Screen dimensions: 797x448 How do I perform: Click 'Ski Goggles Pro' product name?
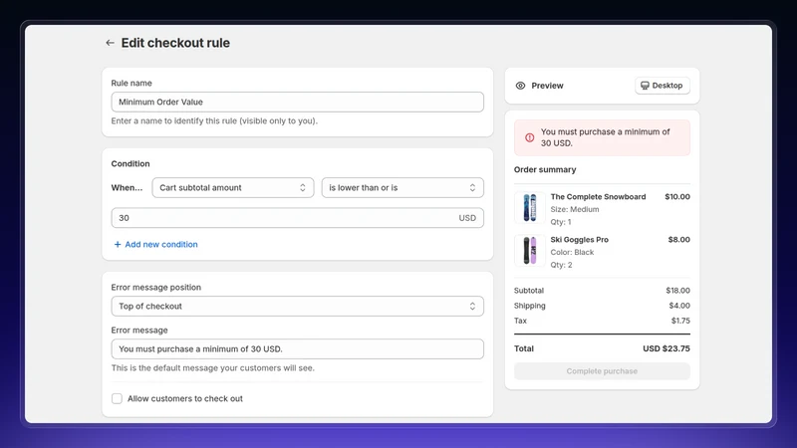[580, 240]
